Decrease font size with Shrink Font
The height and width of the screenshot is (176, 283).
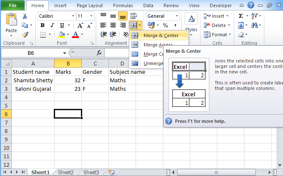(x=89, y=25)
